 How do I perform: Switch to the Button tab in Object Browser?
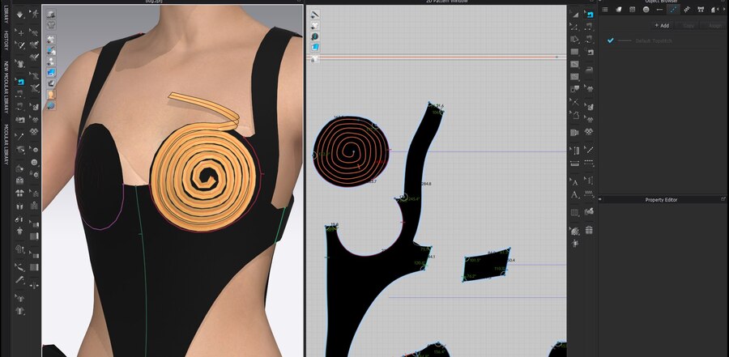646,9
